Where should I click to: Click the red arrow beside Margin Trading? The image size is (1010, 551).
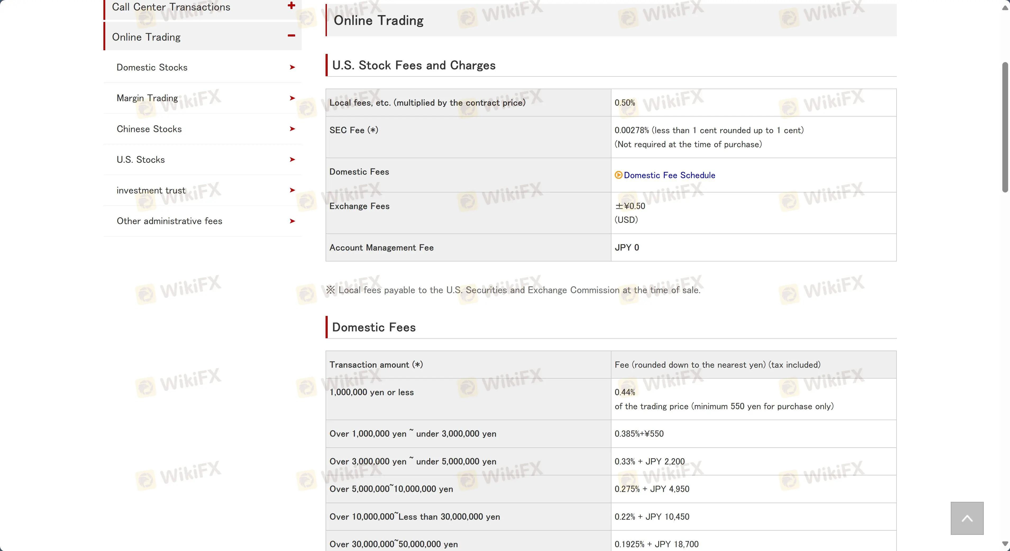pyautogui.click(x=292, y=98)
